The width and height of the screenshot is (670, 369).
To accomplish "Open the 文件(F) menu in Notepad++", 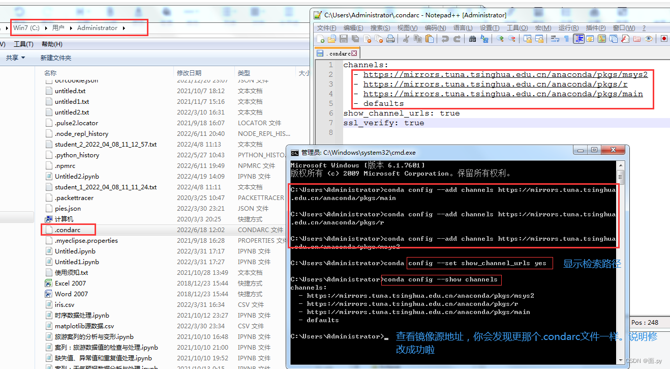I will pos(327,28).
